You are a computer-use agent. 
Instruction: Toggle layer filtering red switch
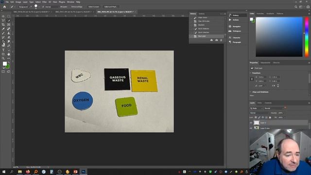tap(285, 108)
